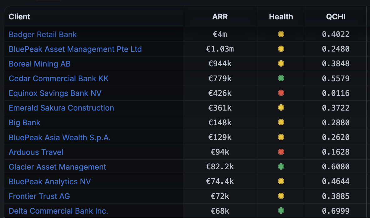Open the Boreal Mining AB client page
370x218 pixels.
(39, 64)
